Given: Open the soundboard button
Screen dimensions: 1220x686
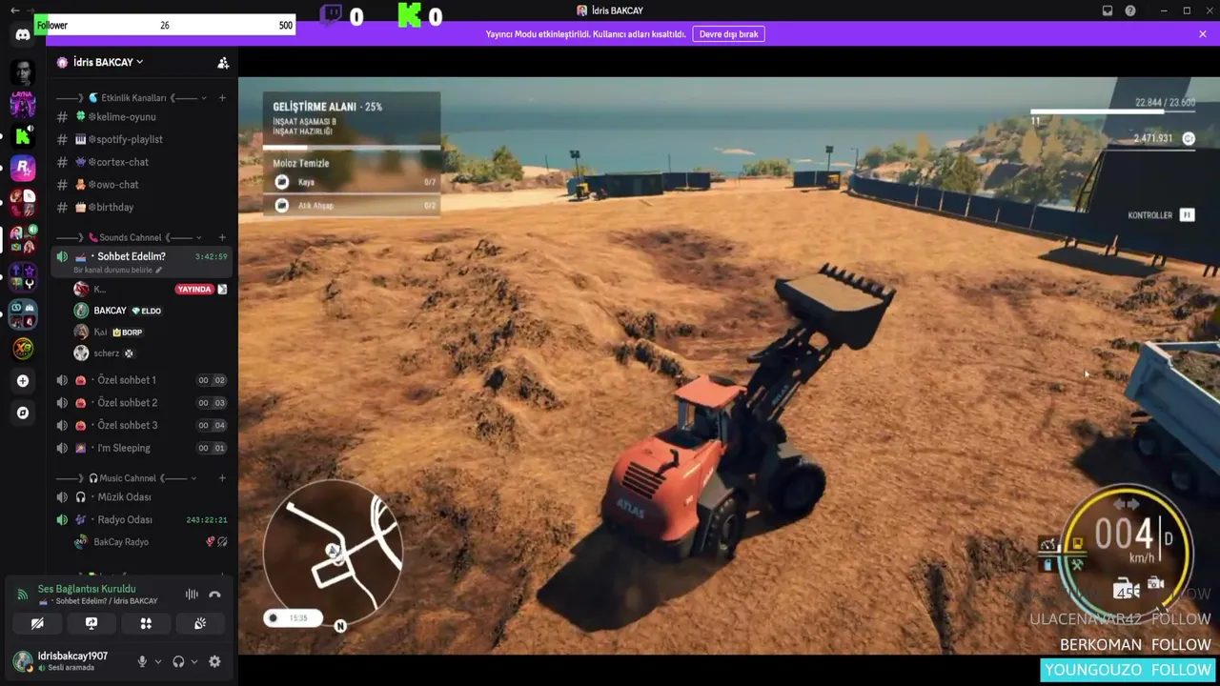Looking at the screenshot, I should point(200,623).
